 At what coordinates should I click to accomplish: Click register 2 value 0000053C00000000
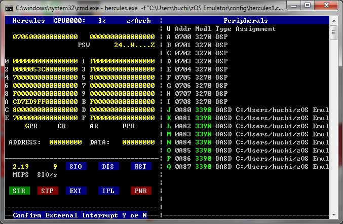tap(45, 69)
